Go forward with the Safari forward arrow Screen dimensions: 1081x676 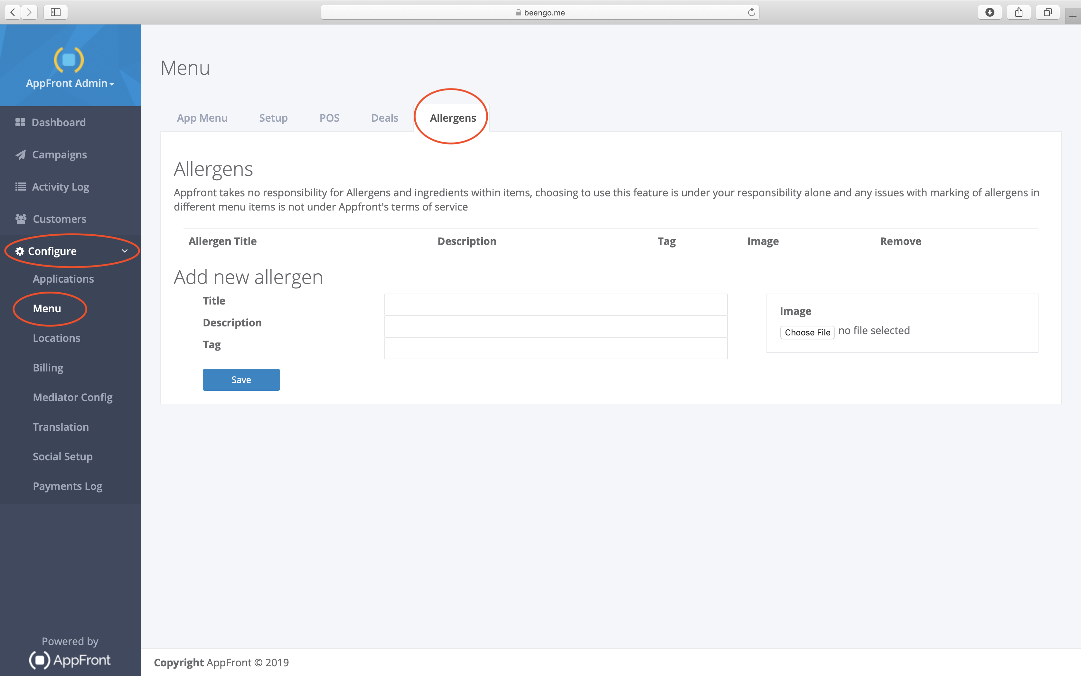click(x=29, y=12)
